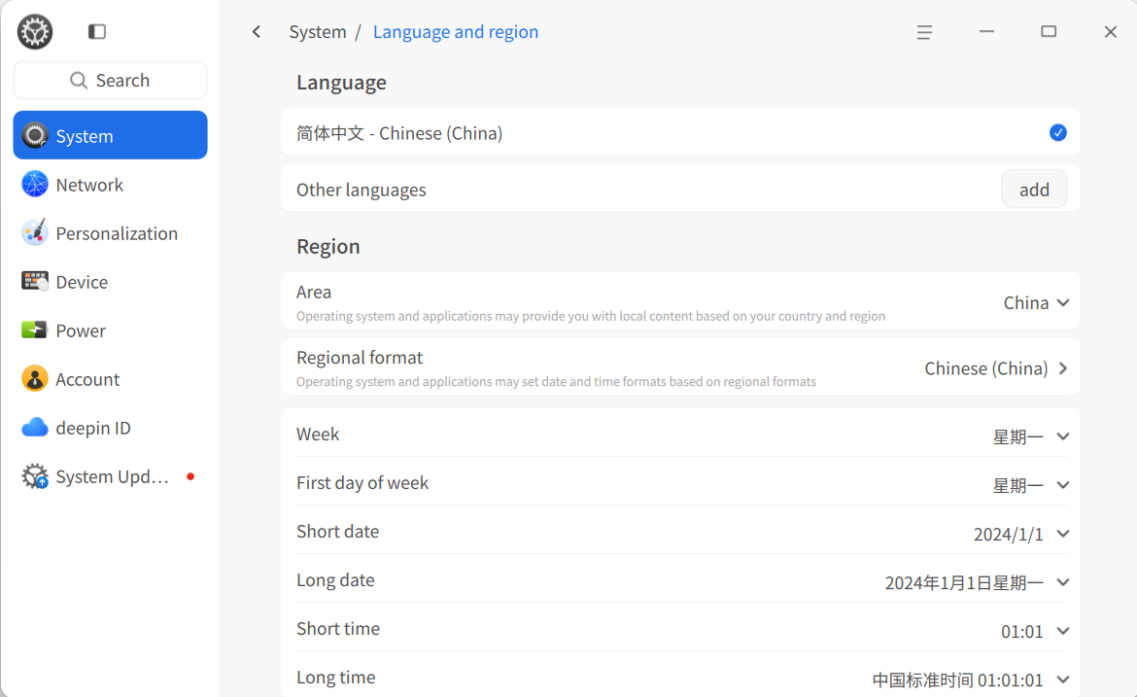Expand the Week format dropdown
The width and height of the screenshot is (1137, 697).
pos(1030,436)
